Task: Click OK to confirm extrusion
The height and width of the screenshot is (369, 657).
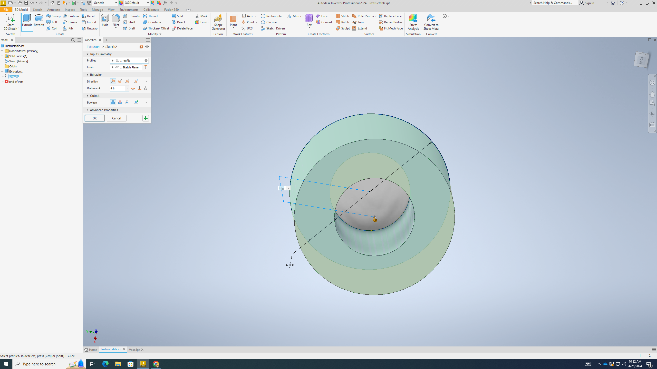Action: coord(94,118)
